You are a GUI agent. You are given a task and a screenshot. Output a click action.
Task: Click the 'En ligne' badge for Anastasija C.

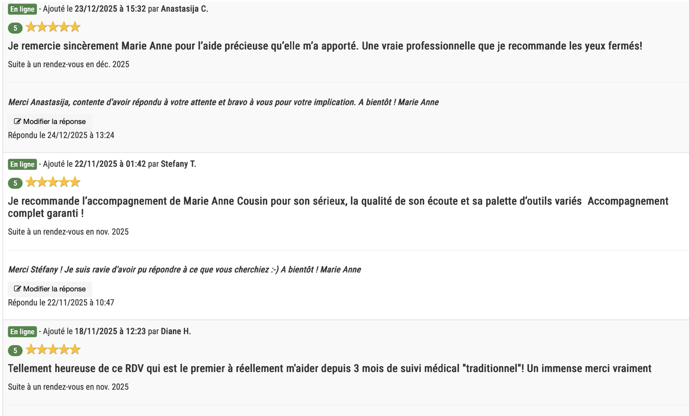point(22,9)
